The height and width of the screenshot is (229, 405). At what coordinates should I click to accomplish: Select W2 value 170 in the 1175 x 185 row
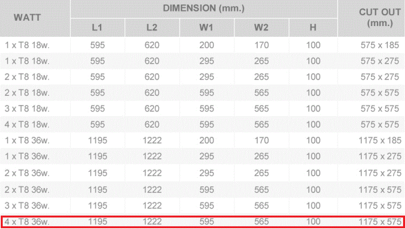[261, 141]
